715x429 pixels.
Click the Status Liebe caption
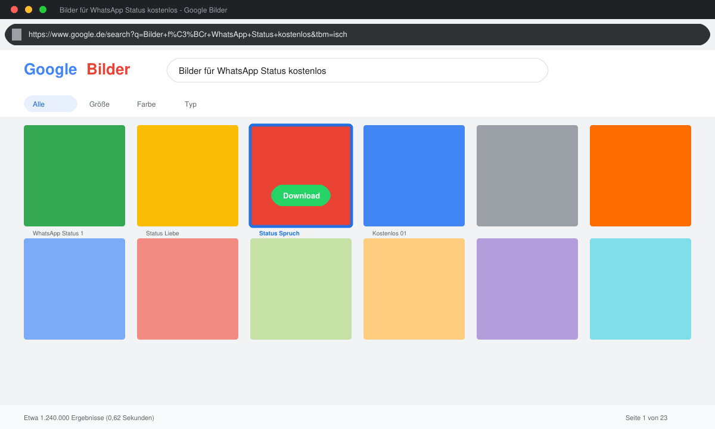(163, 234)
